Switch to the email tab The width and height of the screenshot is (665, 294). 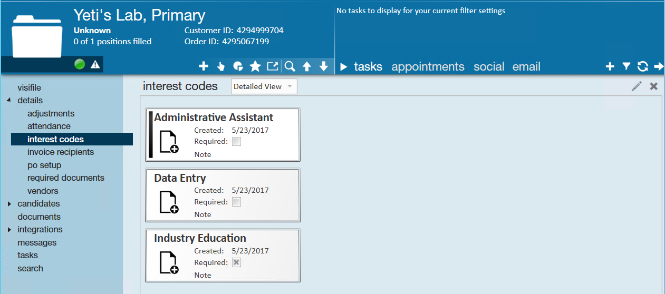point(526,66)
